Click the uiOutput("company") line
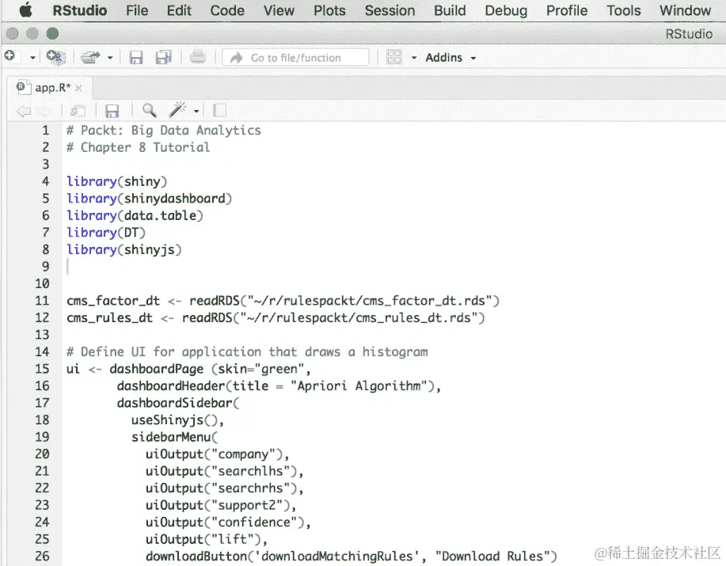Image resolution: width=726 pixels, height=566 pixels. pos(217,454)
